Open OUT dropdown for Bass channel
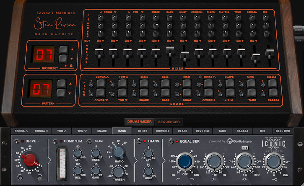Image resolution: width=304 pixels, height=186 pixels. (x=170, y=41)
